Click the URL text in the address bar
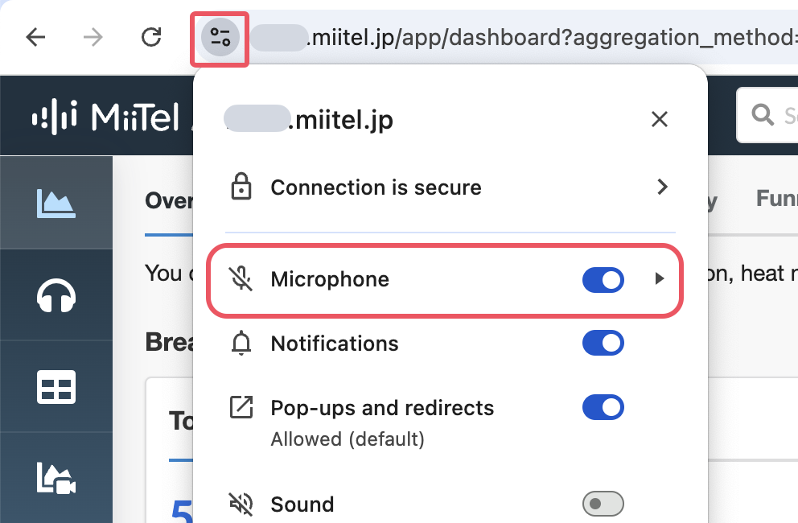Screen dimensions: 798x523 (523, 37)
